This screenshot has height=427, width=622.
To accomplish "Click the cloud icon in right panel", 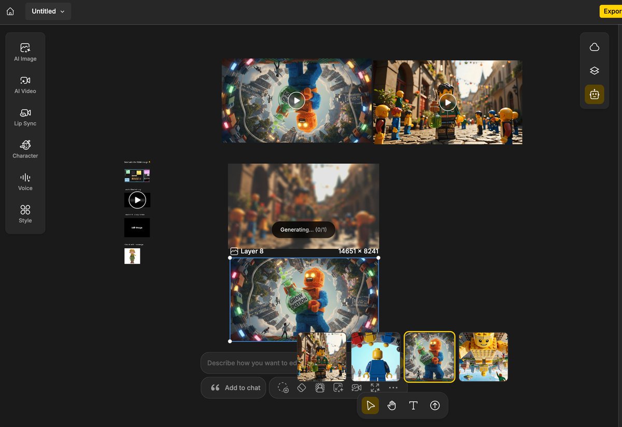I will 595,47.
